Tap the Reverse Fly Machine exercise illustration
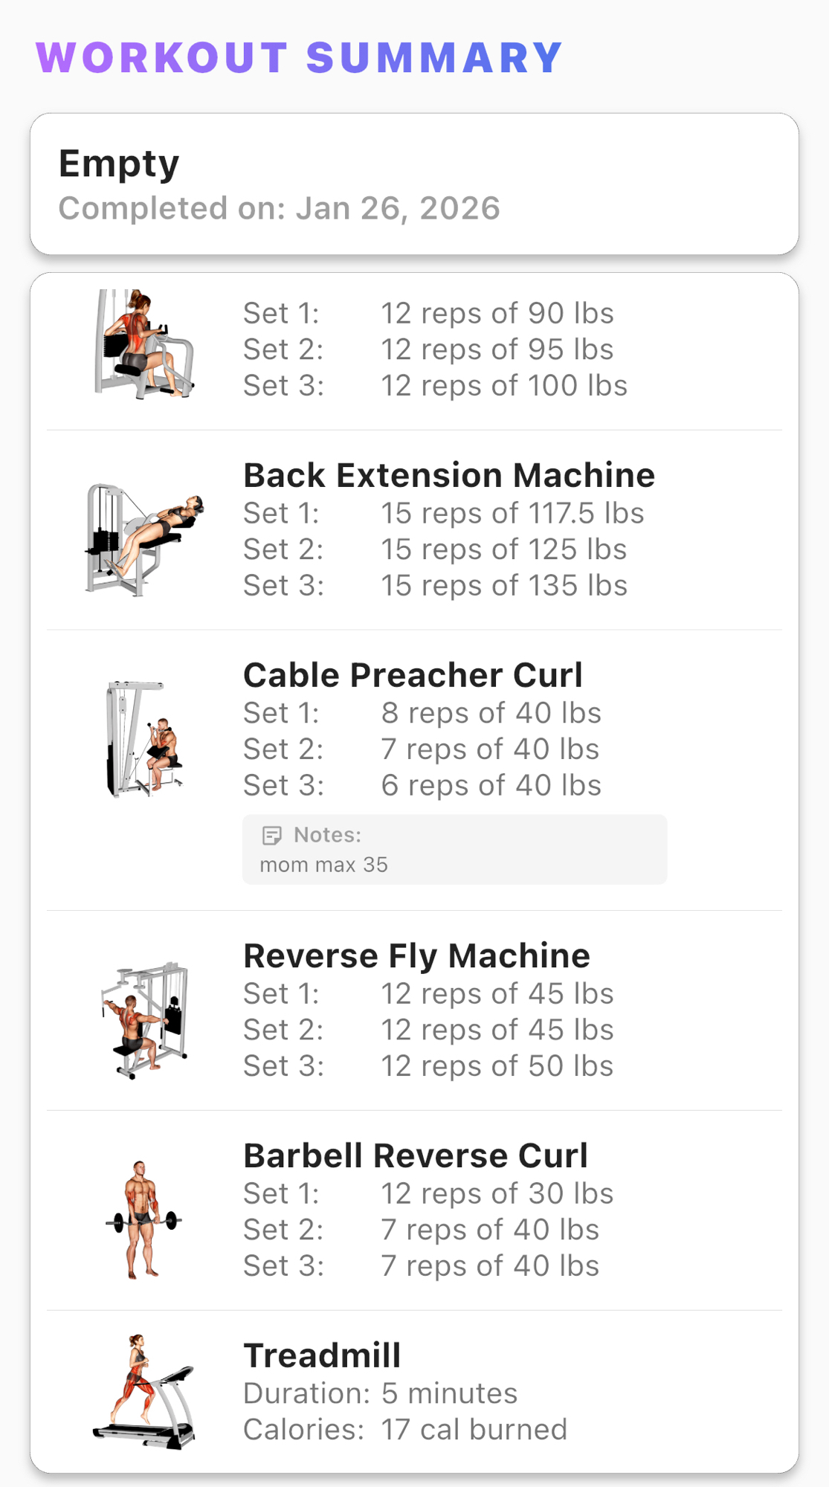 coord(143,1019)
